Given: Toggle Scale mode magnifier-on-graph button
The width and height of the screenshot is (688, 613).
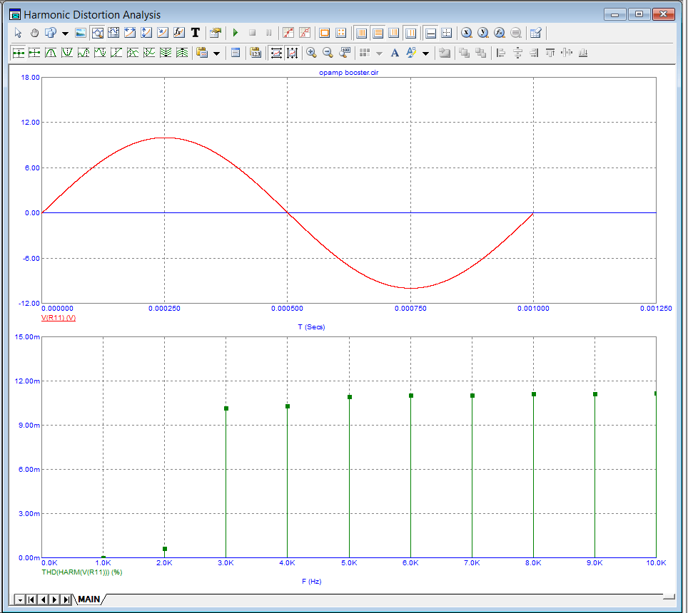Looking at the screenshot, I should 97,33.
